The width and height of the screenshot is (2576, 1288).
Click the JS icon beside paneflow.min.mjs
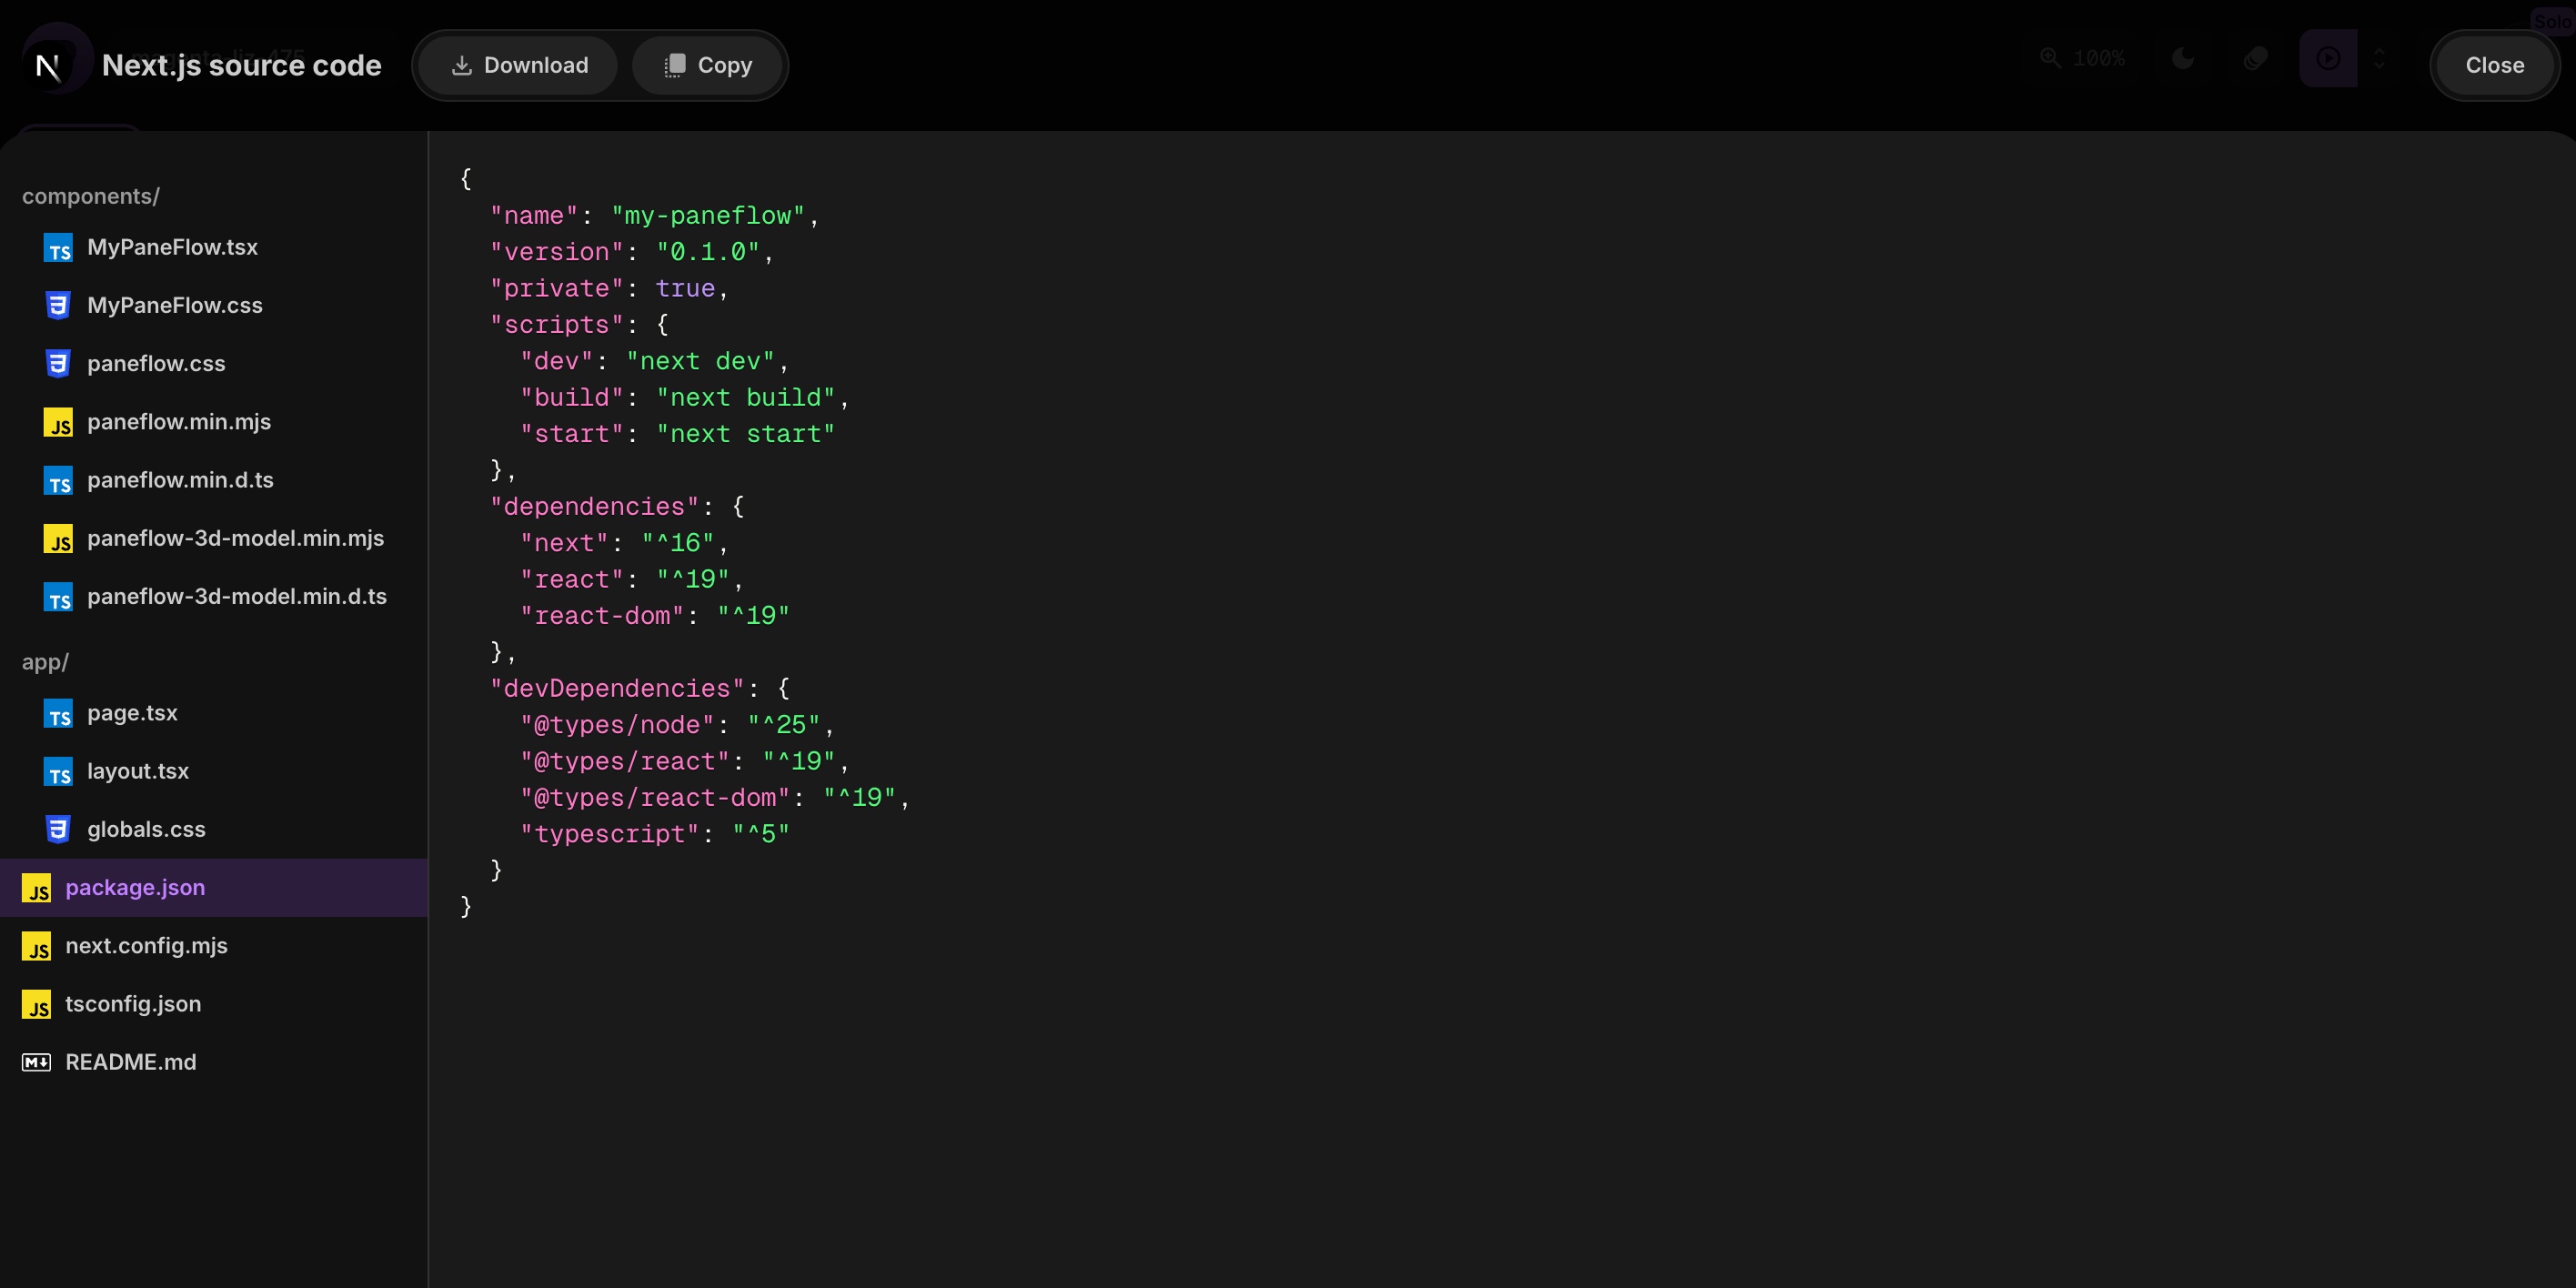pyautogui.click(x=58, y=422)
